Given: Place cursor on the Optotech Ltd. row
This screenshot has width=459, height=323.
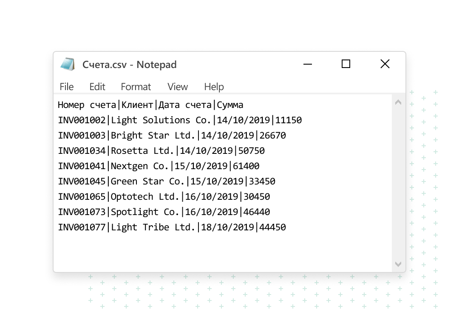Looking at the screenshot, I should point(164,197).
